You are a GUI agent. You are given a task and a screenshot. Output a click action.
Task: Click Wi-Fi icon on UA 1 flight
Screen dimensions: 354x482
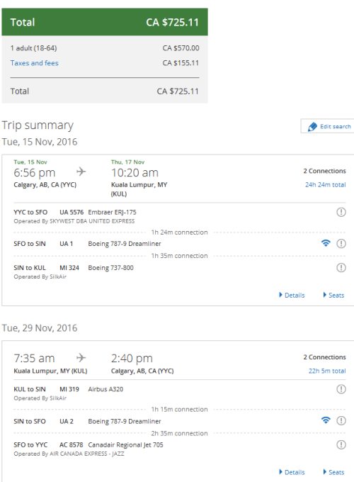pos(326,243)
